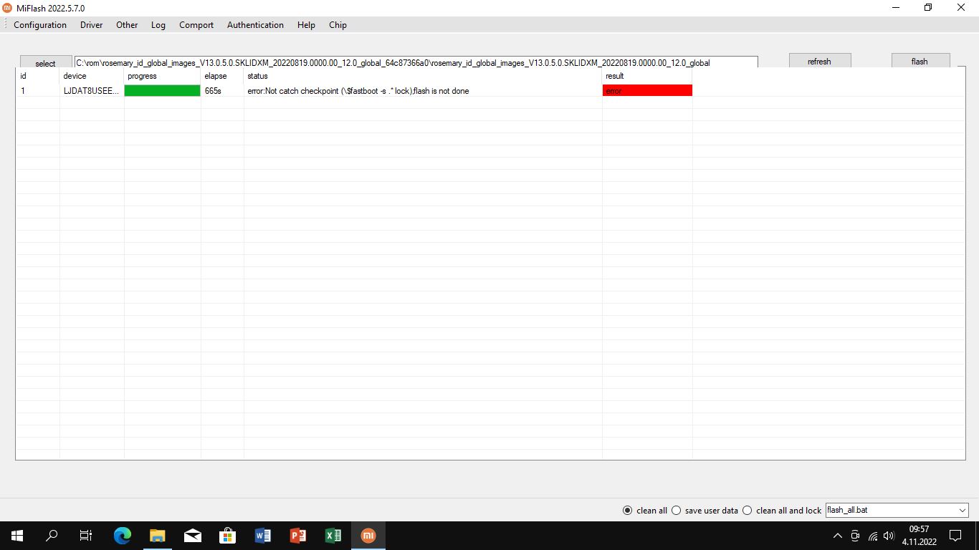This screenshot has width=979, height=550.
Task: Click the refresh button
Action: tap(819, 61)
